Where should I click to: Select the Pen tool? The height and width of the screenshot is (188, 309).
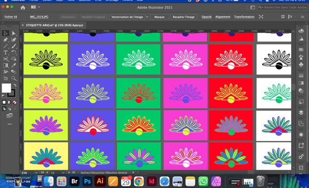pos(6,40)
